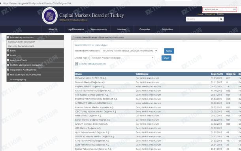This screenshot has width=241, height=151.
Task: Open the Licence Type dropdown
Action: click(x=122, y=58)
